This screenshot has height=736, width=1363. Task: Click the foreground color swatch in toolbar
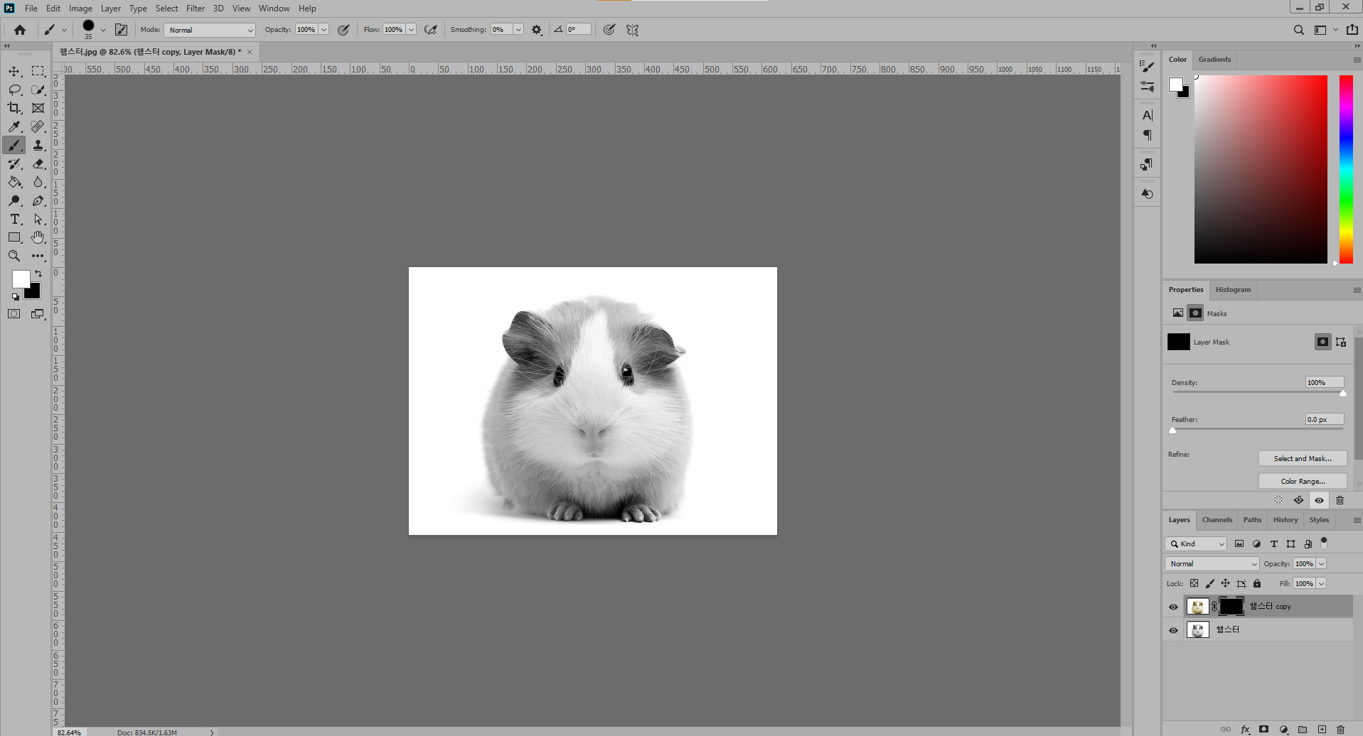[x=21, y=279]
